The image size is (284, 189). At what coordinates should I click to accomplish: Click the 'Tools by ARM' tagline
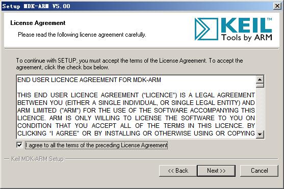tap(246, 38)
